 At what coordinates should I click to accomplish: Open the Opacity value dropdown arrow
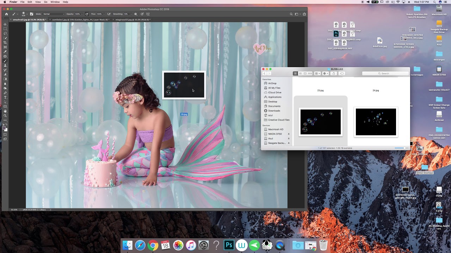pos(82,14)
